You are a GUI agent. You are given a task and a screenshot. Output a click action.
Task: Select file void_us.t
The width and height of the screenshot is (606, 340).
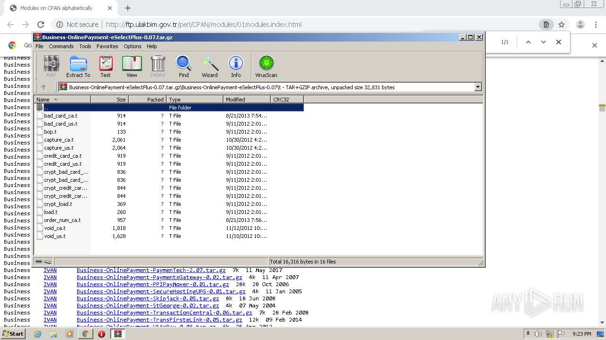coord(55,236)
